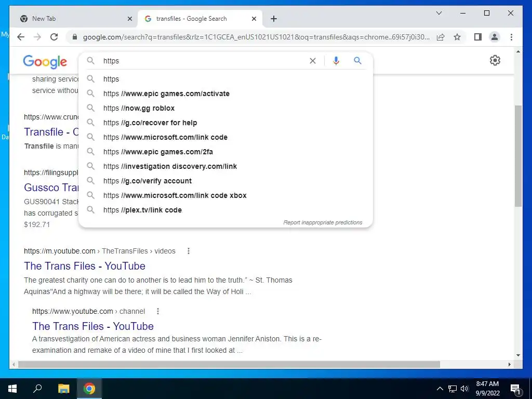Viewport: 532px width, 399px height.
Task: Open The Trans Files youtube.com channel result
Action: pyautogui.click(x=93, y=326)
